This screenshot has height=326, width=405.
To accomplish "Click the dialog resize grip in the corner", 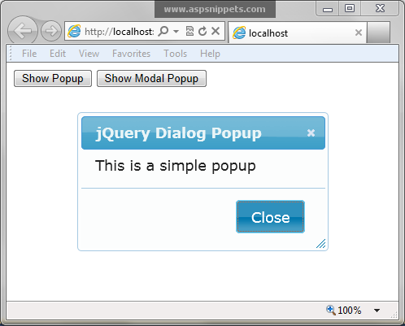I will [x=321, y=243].
